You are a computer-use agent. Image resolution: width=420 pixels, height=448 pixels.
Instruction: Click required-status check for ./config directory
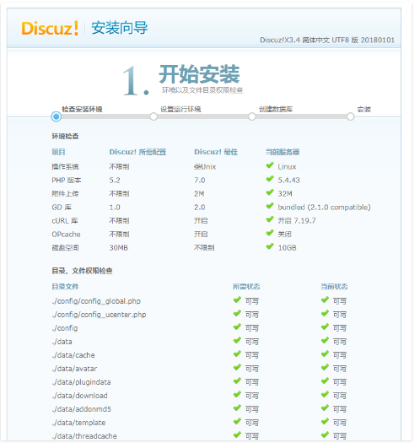pos(237,327)
